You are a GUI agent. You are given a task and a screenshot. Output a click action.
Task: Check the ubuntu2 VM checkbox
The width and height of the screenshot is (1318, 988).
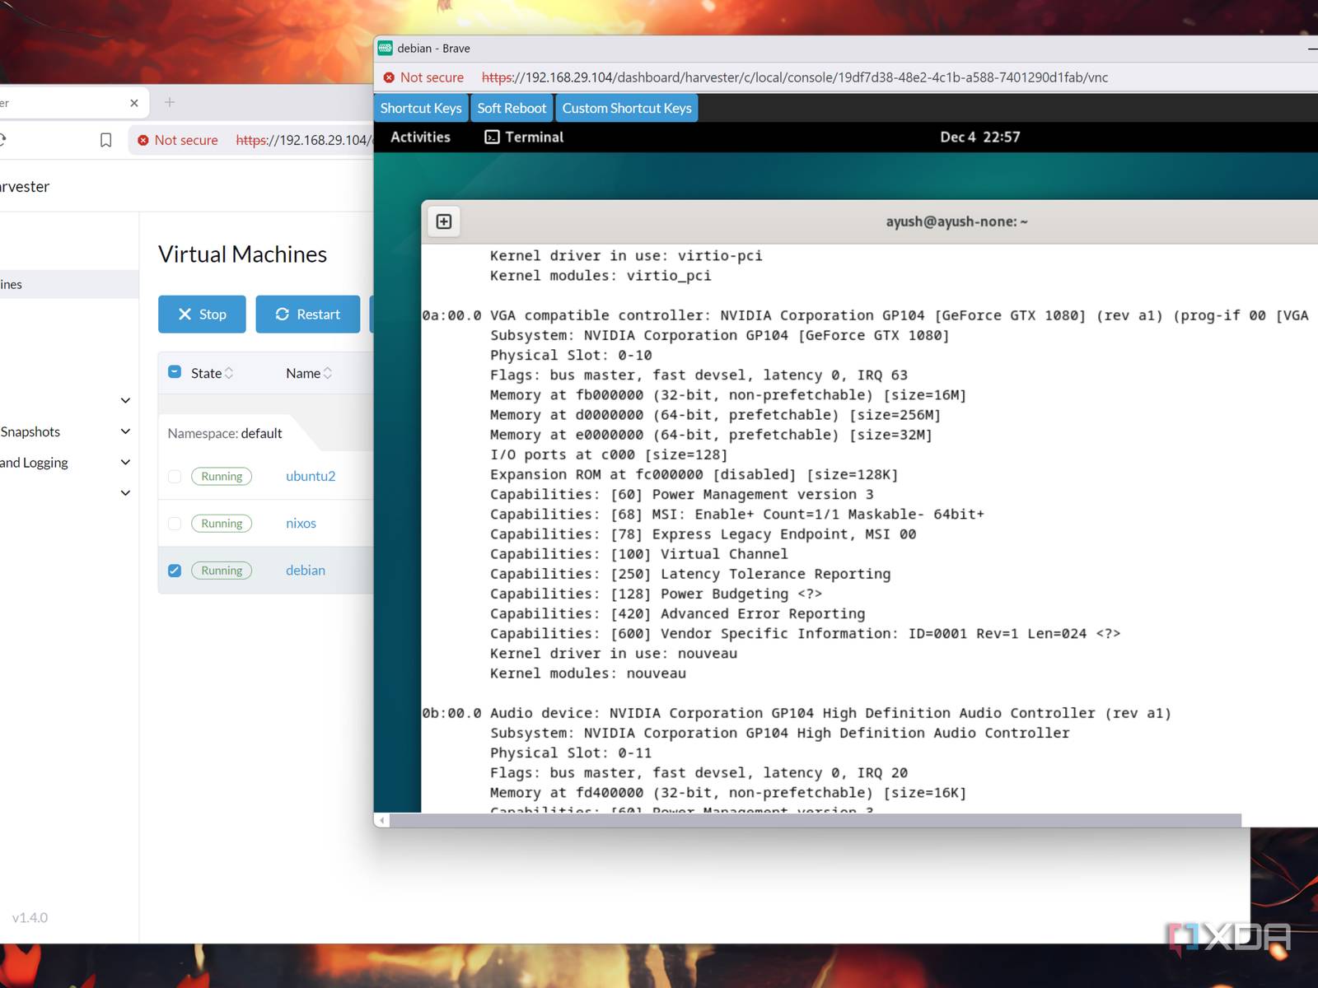point(175,477)
